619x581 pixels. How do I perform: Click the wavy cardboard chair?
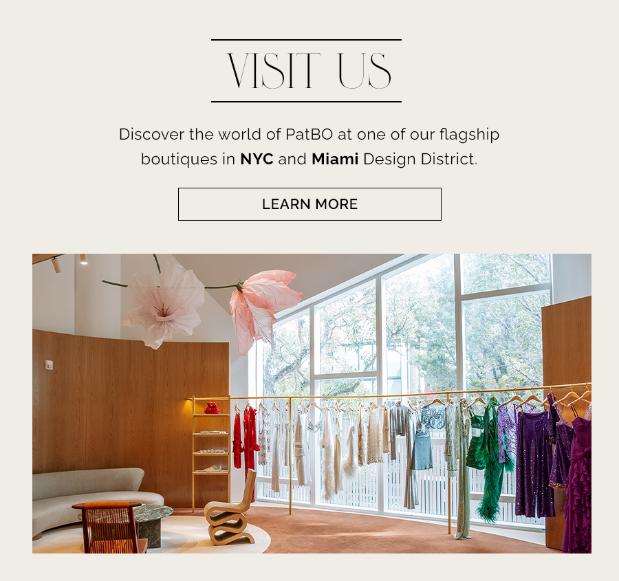click(231, 509)
